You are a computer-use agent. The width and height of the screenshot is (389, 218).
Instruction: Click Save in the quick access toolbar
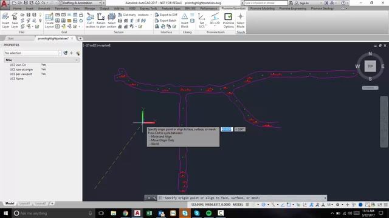(x=26, y=3)
